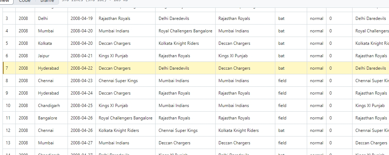Select line number 8

click(x=9, y=81)
